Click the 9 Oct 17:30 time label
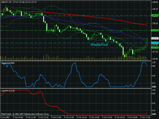 (145, 117)
